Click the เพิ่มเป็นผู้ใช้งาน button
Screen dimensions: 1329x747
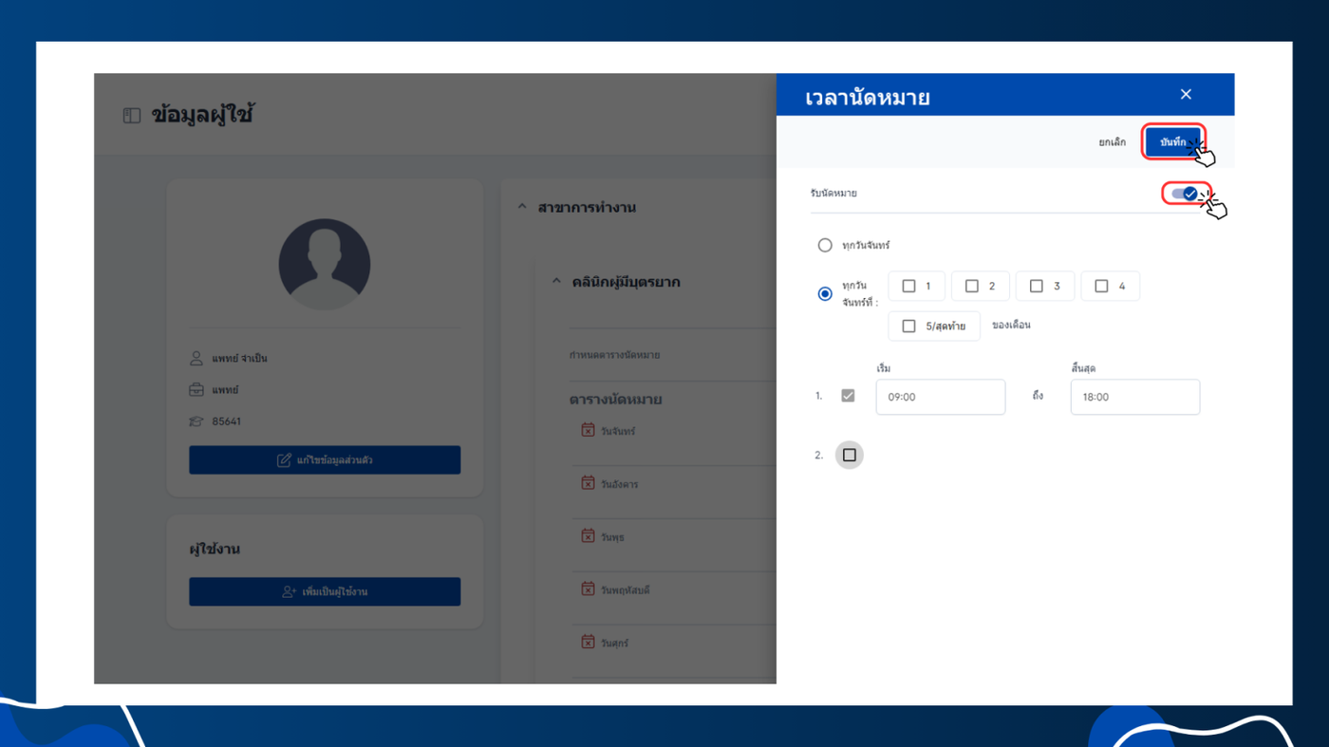click(x=325, y=591)
